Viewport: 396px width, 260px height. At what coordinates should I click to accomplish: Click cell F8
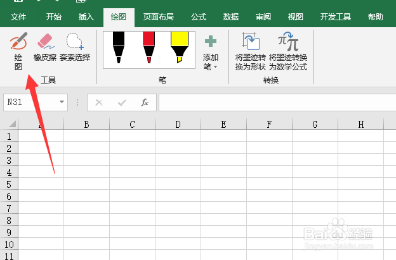tap(270, 220)
